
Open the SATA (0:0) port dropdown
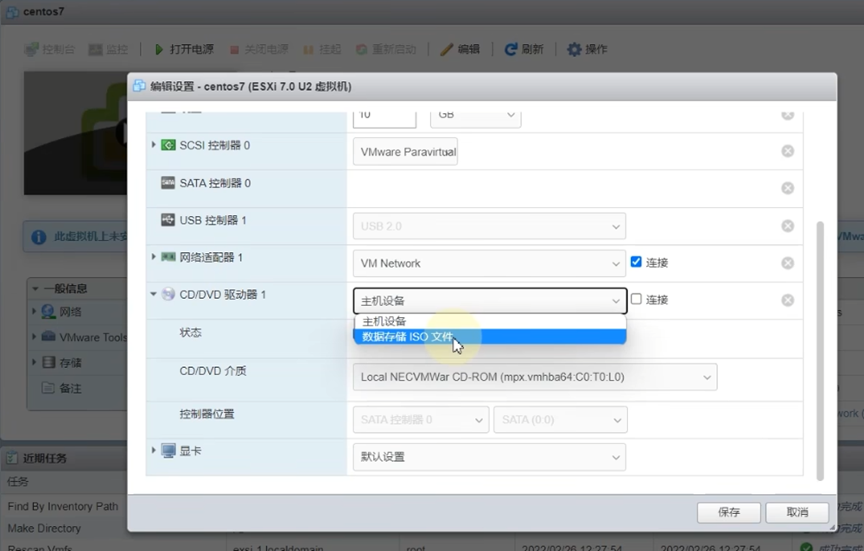coord(561,420)
